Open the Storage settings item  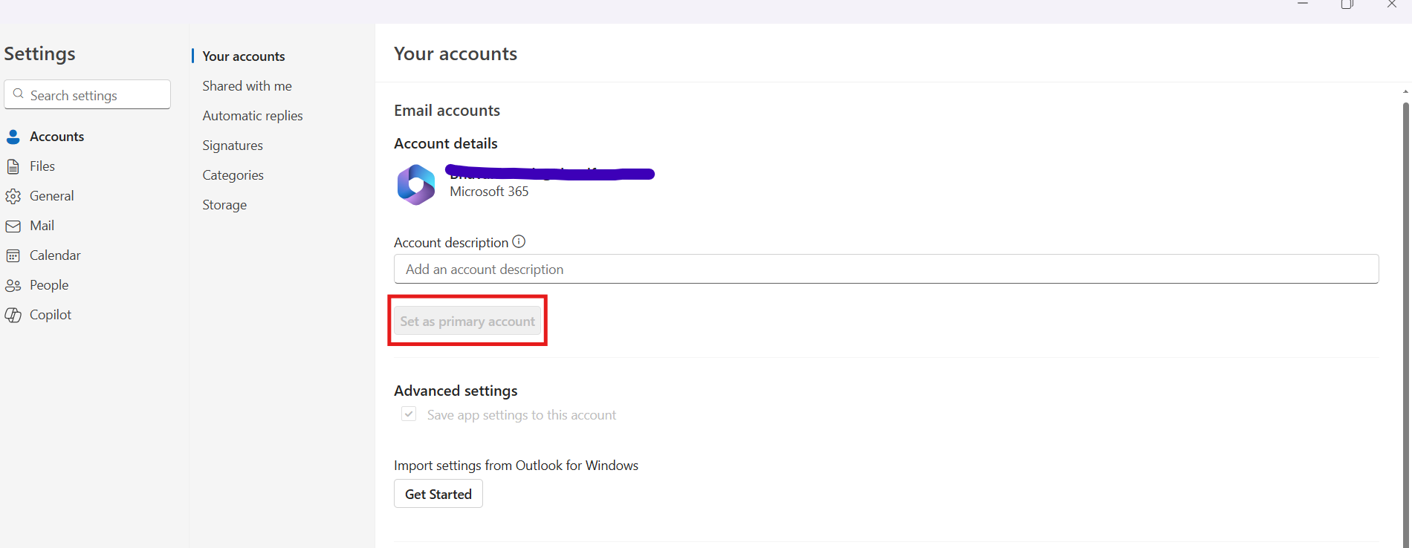(224, 205)
